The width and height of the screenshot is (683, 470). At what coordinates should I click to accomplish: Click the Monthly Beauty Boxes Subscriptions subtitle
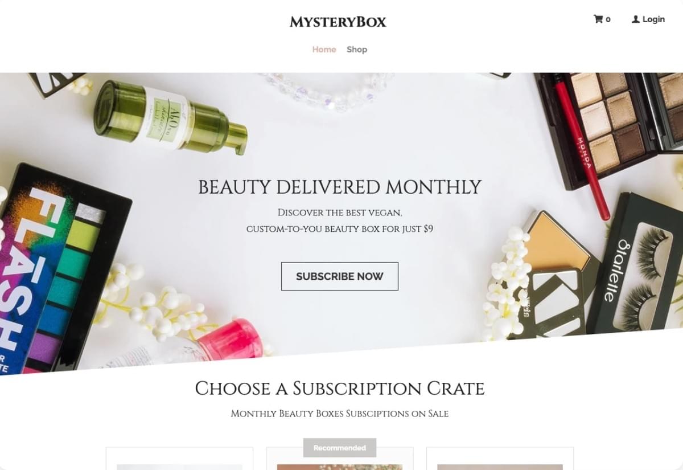340,414
